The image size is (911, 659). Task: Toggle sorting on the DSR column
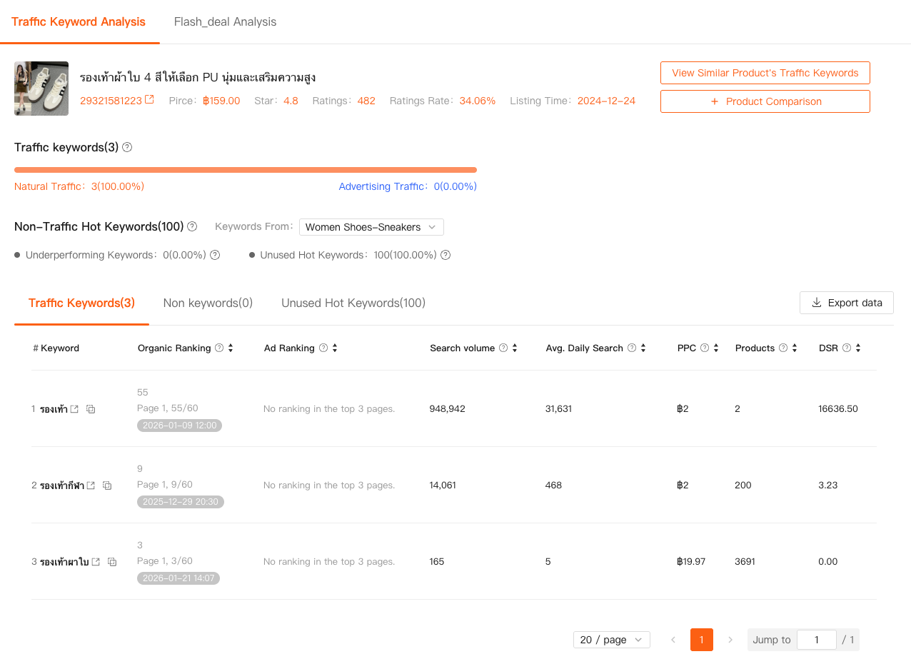point(857,348)
